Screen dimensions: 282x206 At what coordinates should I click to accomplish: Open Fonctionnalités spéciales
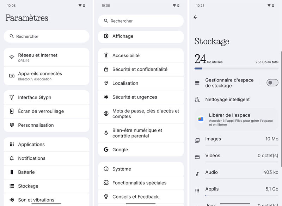(x=141, y=183)
